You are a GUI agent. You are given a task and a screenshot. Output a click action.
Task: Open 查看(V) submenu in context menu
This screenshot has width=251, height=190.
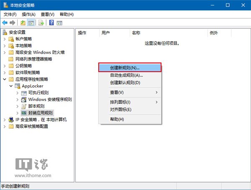click(130, 92)
